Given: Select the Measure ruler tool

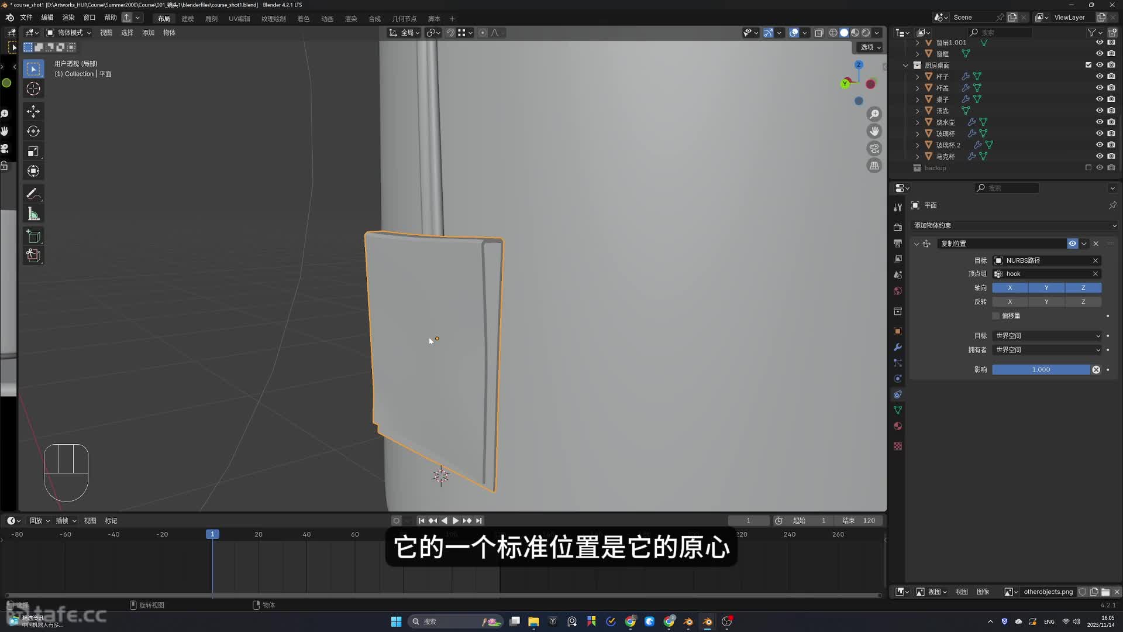Looking at the screenshot, I should pyautogui.click(x=33, y=214).
